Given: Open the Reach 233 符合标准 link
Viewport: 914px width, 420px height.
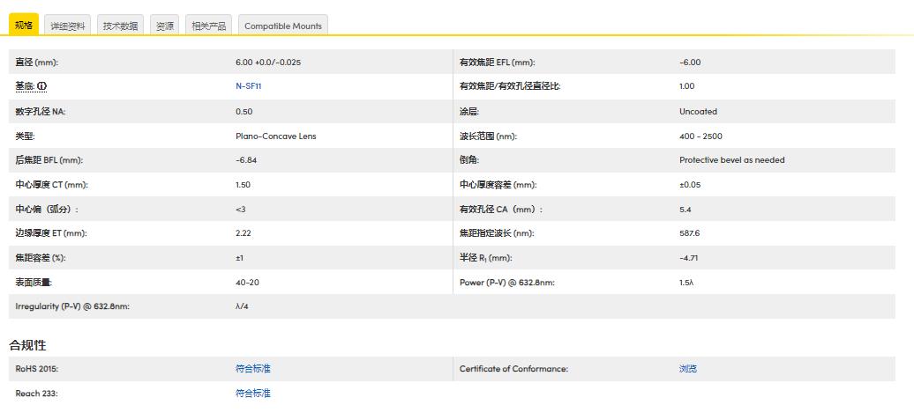Looking at the screenshot, I should click(253, 394).
